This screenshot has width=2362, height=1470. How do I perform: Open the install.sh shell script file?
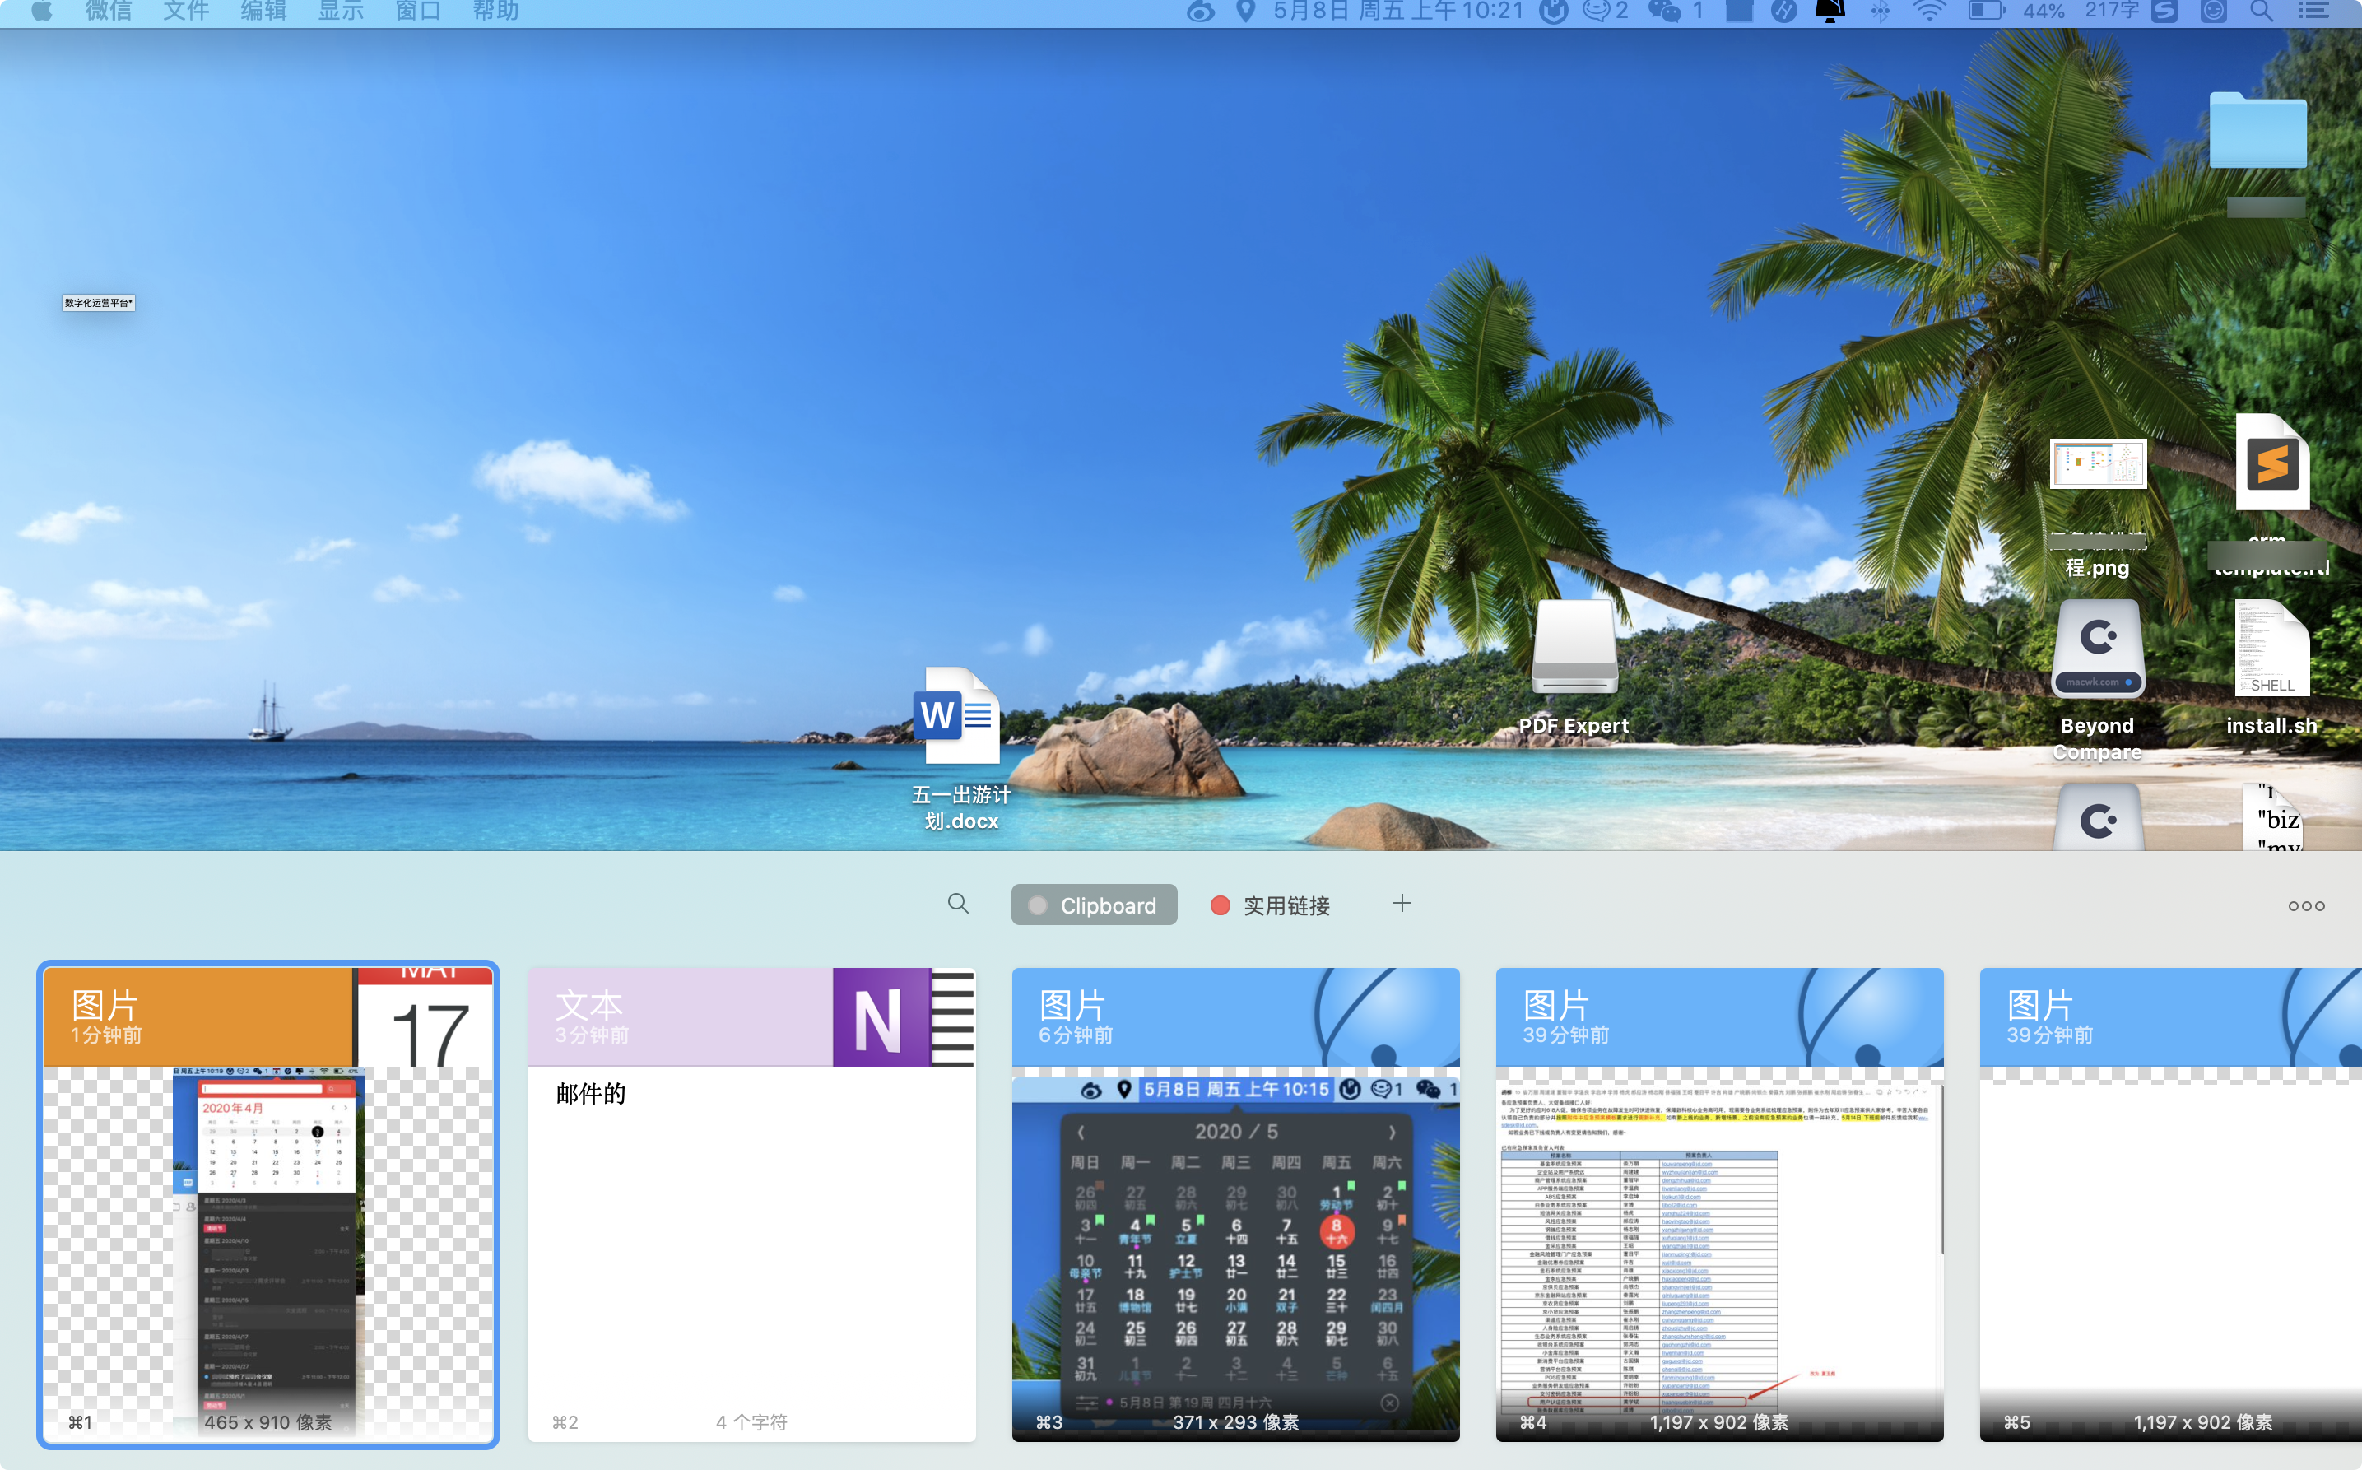[x=2271, y=649]
